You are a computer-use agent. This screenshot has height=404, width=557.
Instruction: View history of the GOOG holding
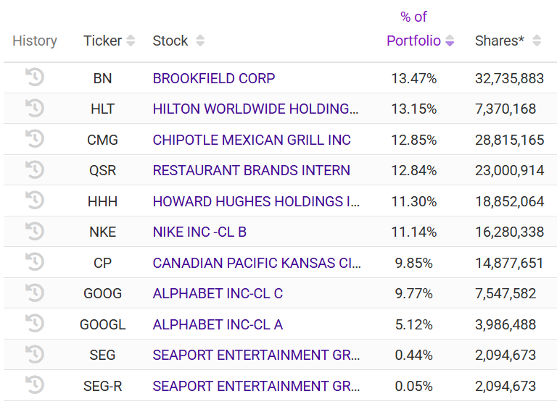tap(35, 293)
